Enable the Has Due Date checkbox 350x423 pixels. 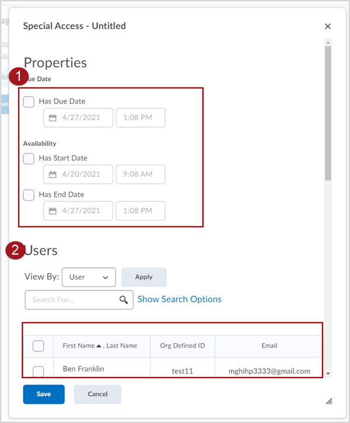tap(29, 102)
